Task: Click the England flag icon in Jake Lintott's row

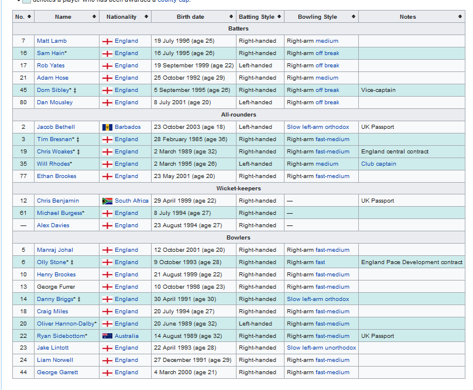Action: coord(107,348)
